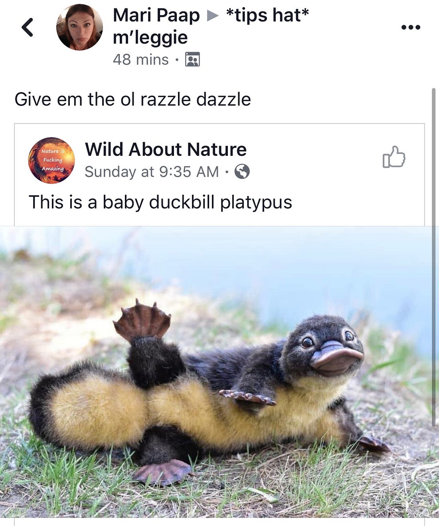The height and width of the screenshot is (526, 439).
Task: Open the *tips hat* m'leggie group
Action: coord(211,26)
